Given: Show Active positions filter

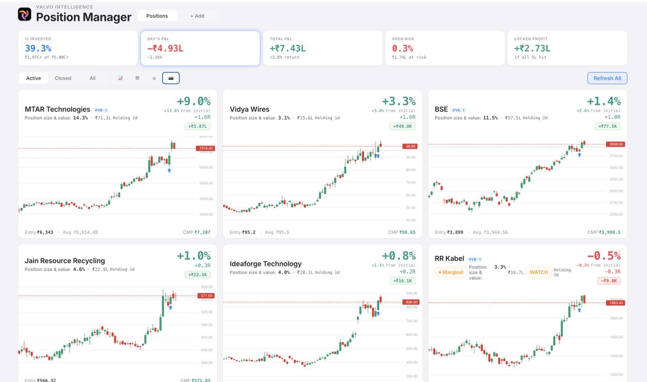Looking at the screenshot, I should (x=33, y=78).
